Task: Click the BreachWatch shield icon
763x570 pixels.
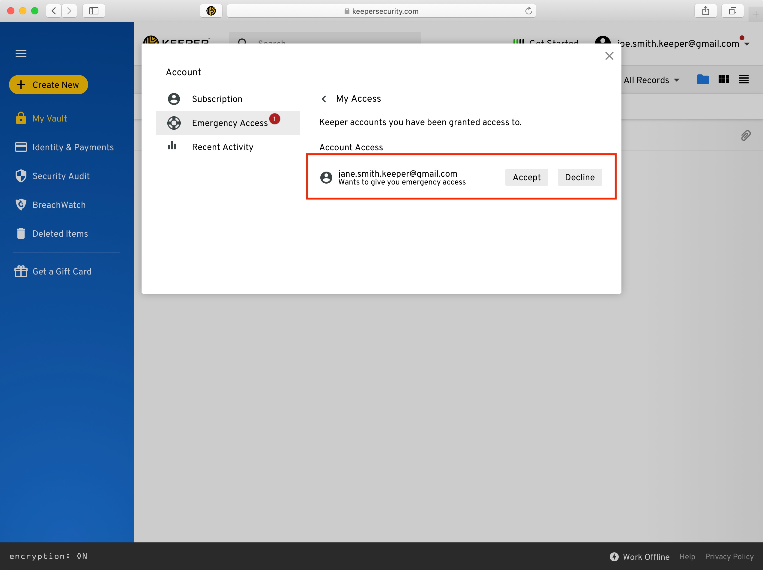Action: pyautogui.click(x=21, y=205)
